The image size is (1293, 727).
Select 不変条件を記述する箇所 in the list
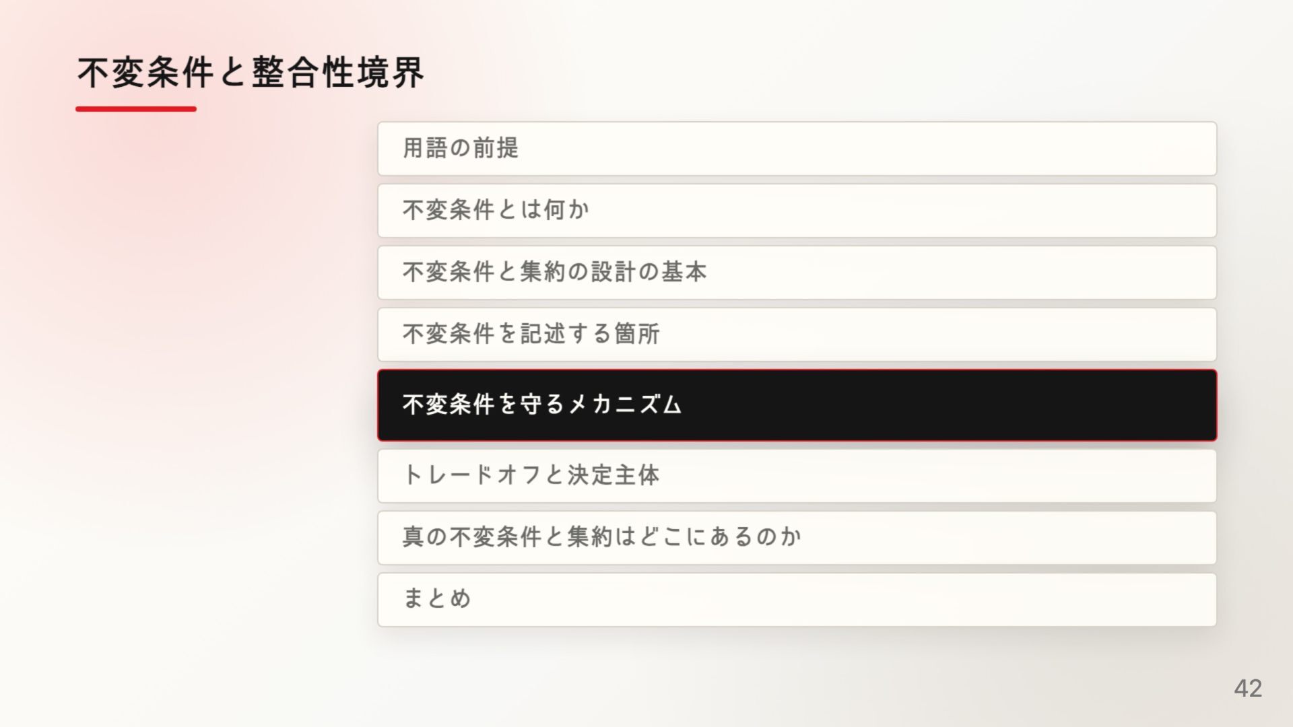pos(797,335)
